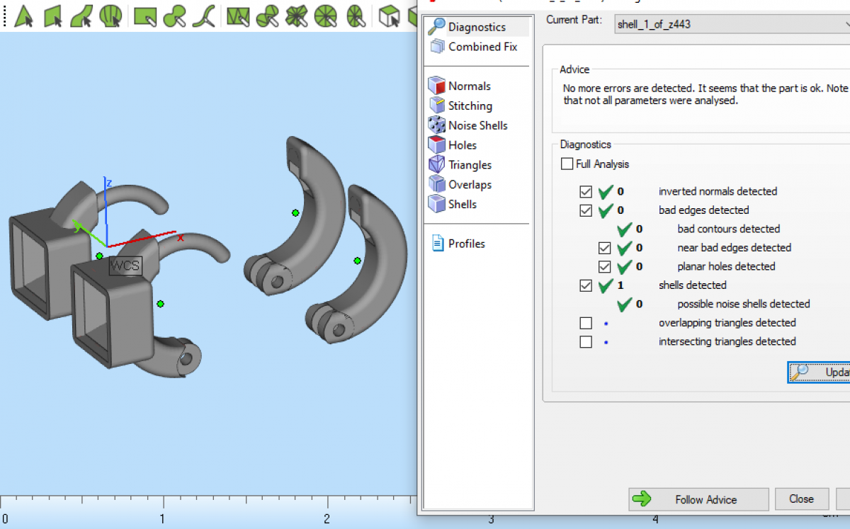Click the Follow Advice button
Viewport: 850px width, 529px height.
click(x=698, y=499)
